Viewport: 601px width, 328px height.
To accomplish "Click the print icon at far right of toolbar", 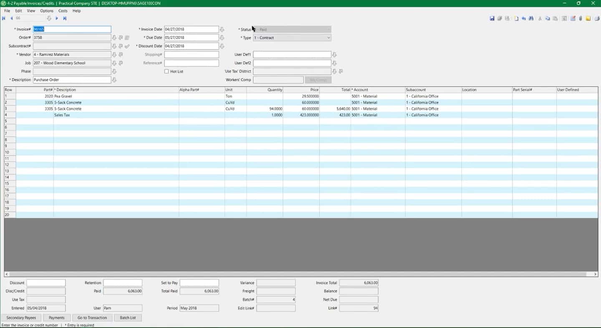I will (x=597, y=18).
